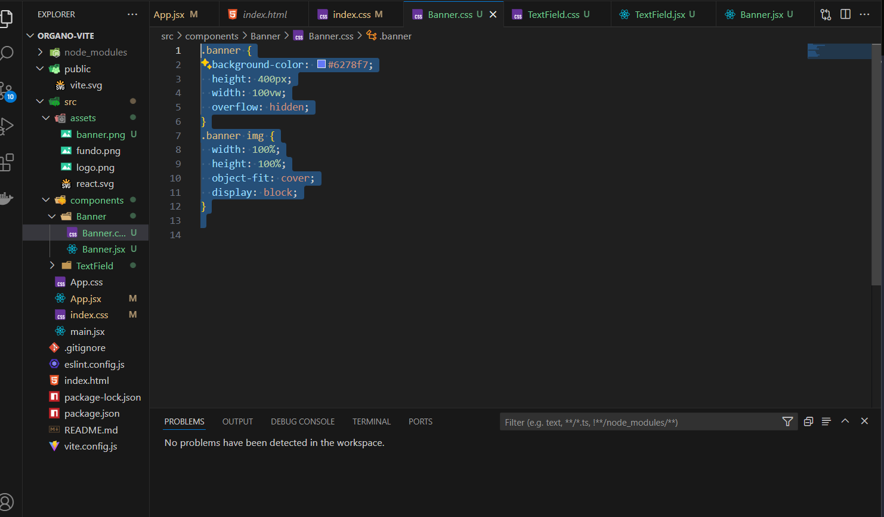Close the bottom panel
Screen dimensions: 884x517
pyautogui.click(x=864, y=421)
